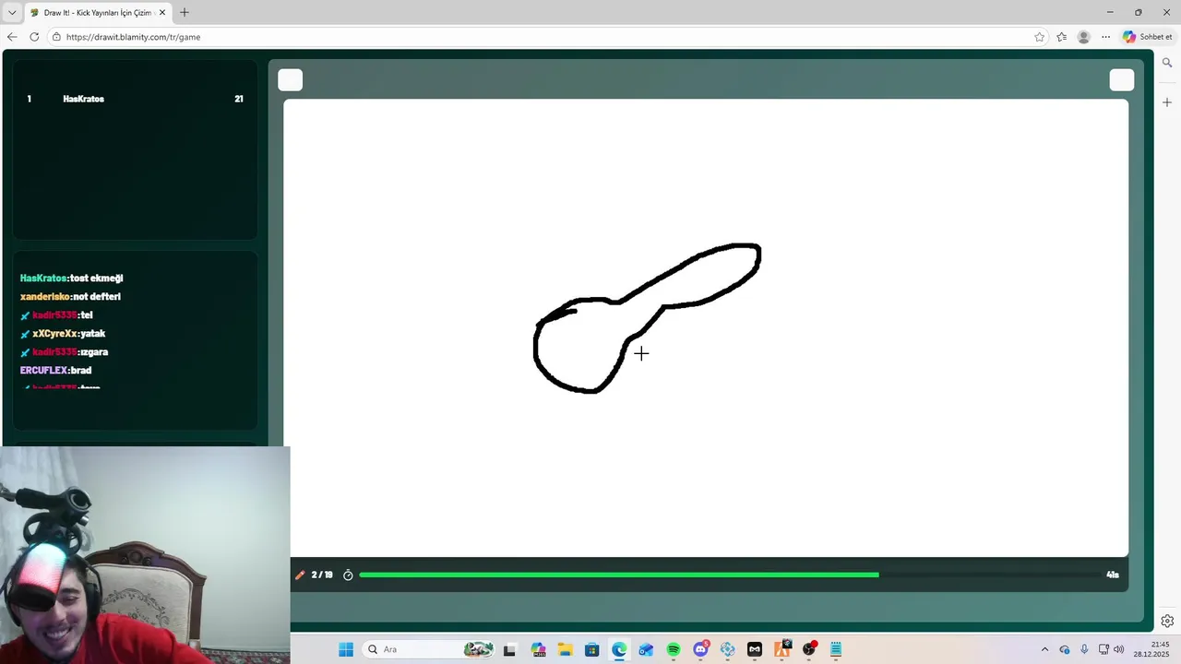Open Task View from taskbar
Screen dimensions: 1181x664
coord(509,649)
